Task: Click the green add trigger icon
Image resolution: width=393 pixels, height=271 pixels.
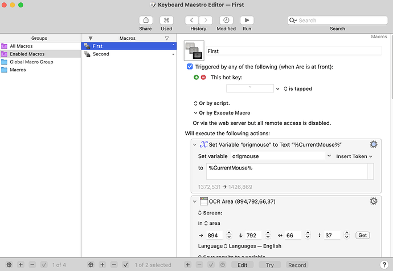Action: coord(197,77)
